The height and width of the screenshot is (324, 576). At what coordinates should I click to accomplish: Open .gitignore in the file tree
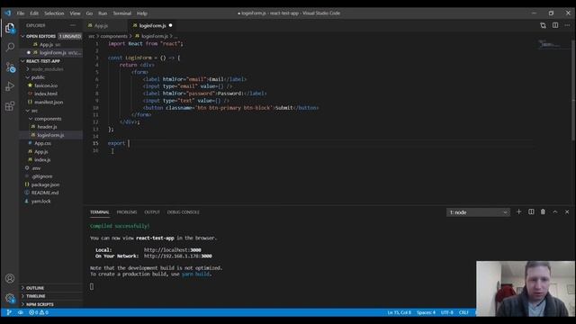pos(42,176)
